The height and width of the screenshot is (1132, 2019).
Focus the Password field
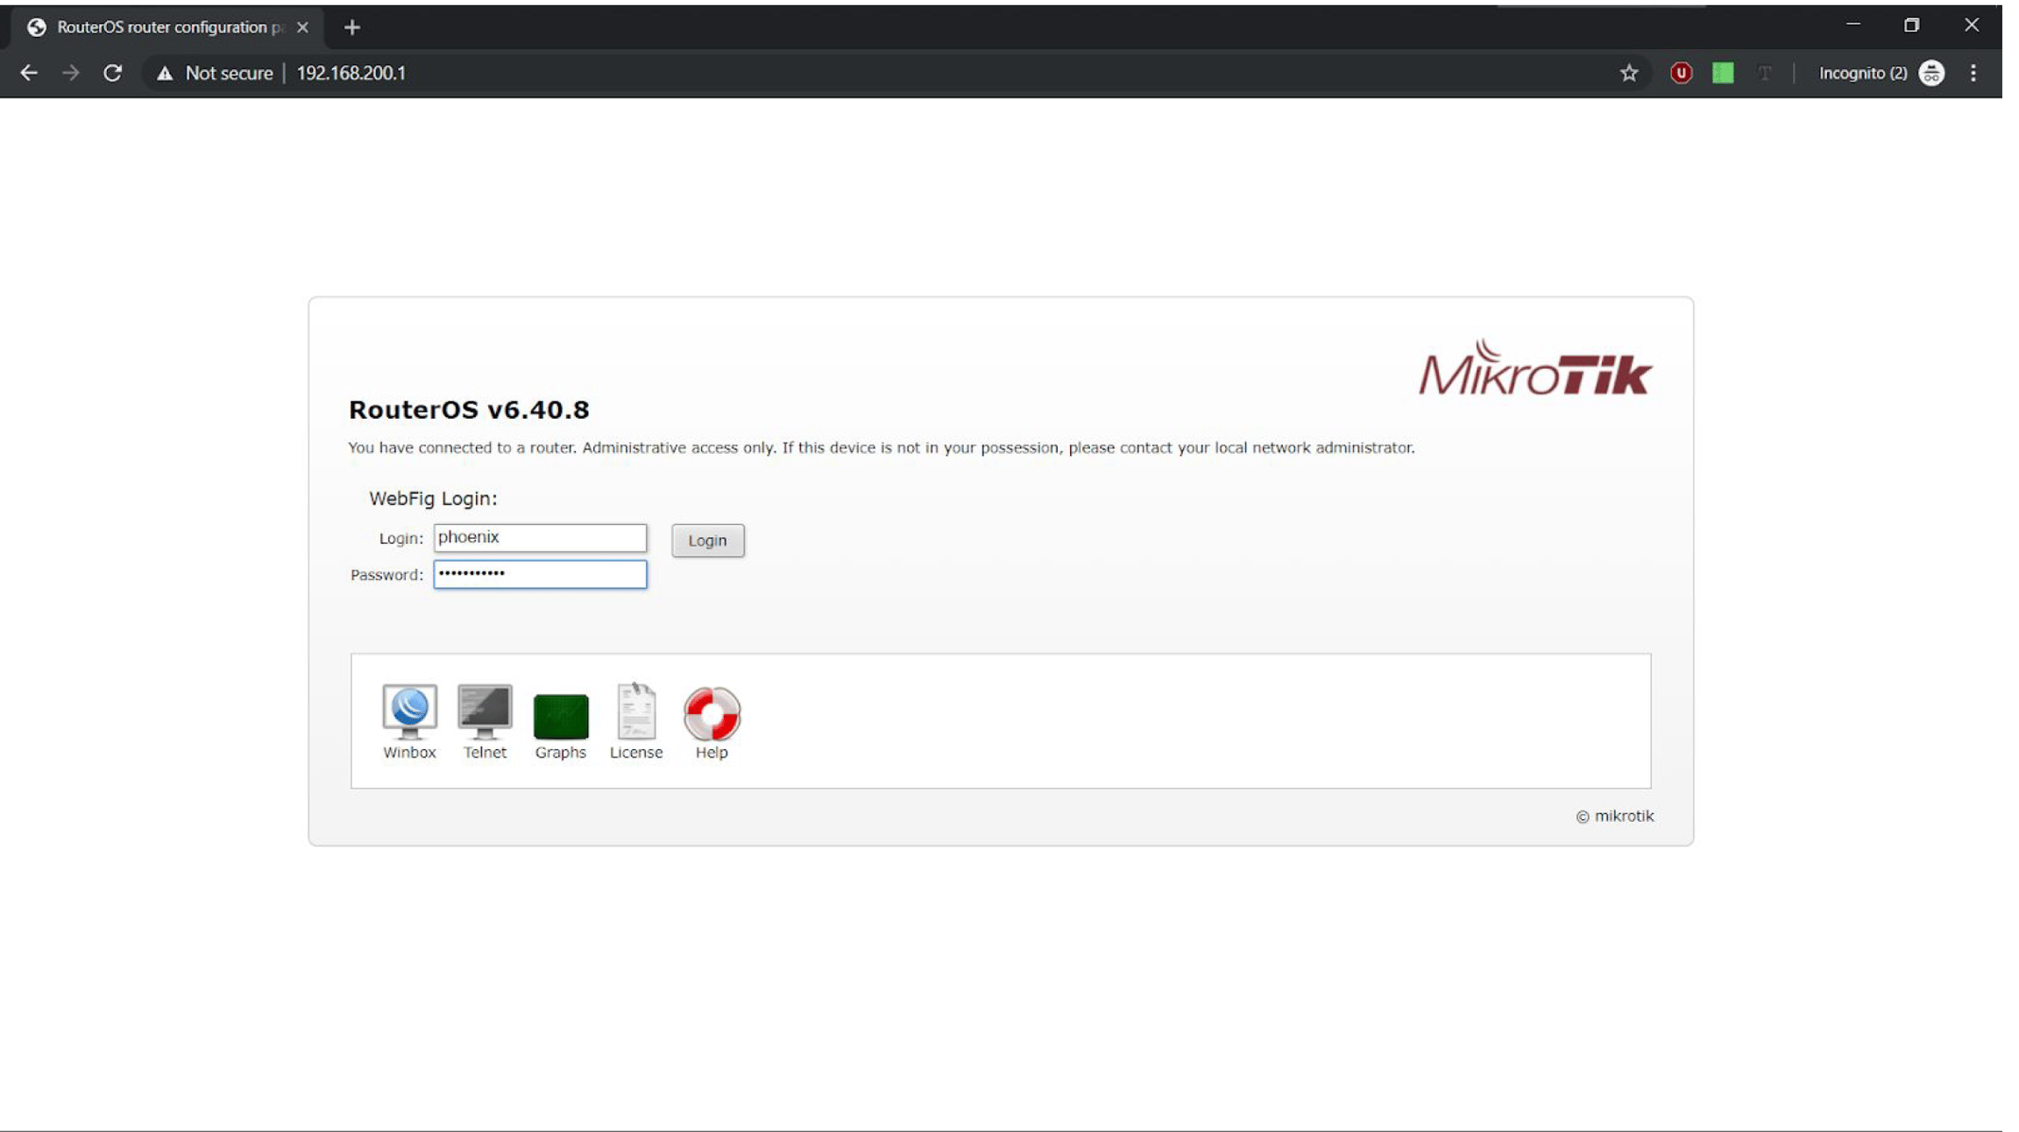coord(540,574)
